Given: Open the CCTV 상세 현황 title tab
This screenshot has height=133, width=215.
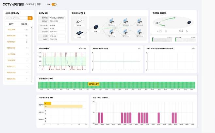Looking at the screenshot, I should [13, 4].
